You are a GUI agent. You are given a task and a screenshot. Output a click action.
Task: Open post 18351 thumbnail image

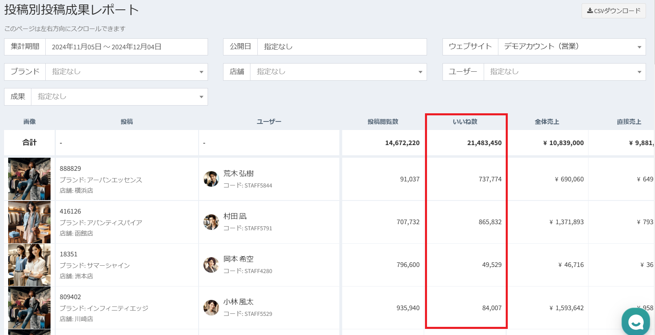click(x=29, y=265)
